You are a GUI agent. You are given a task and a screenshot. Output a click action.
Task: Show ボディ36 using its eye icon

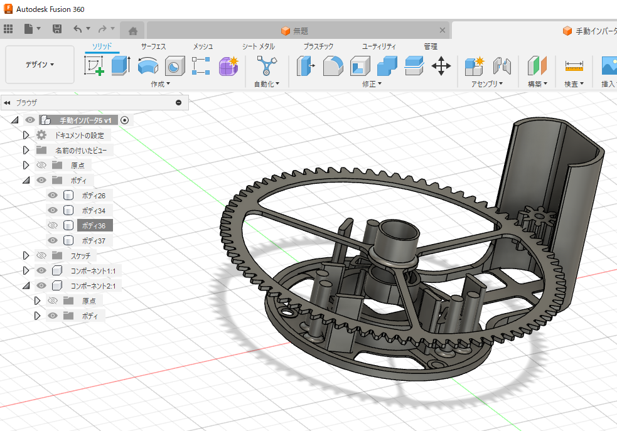pyautogui.click(x=53, y=225)
